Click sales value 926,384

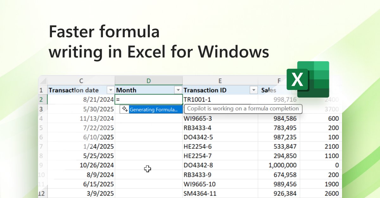pos(279,194)
